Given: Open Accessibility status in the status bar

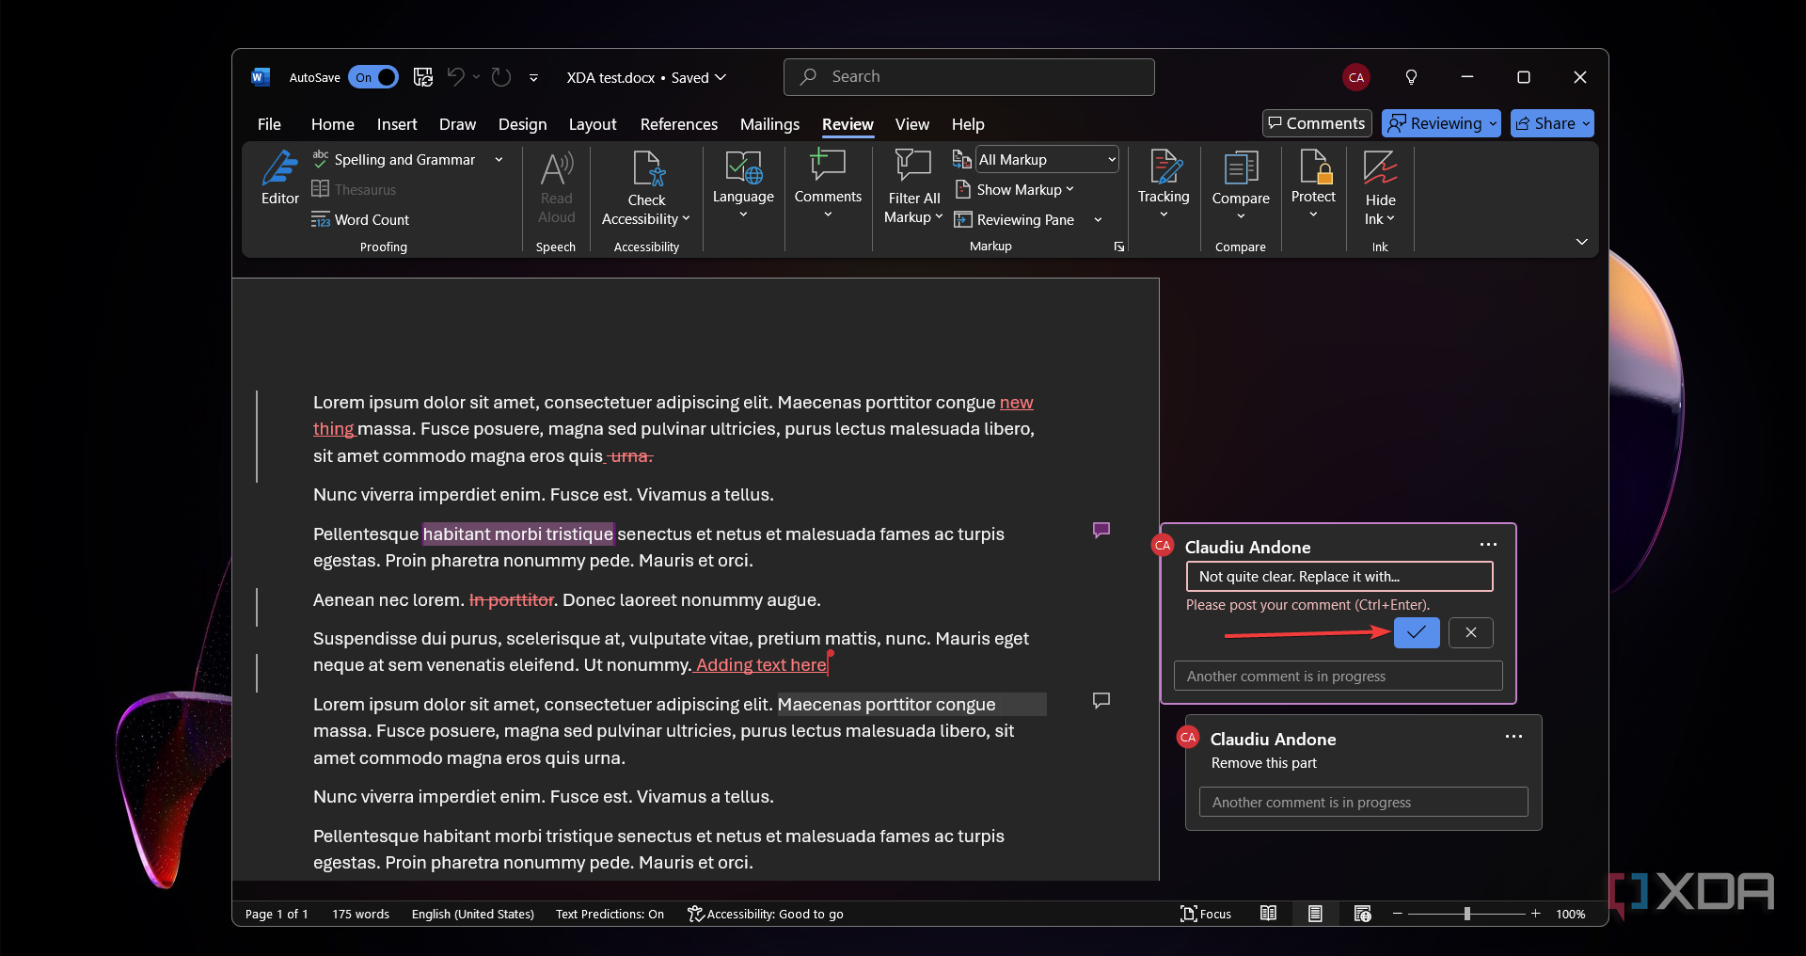Looking at the screenshot, I should 766,914.
